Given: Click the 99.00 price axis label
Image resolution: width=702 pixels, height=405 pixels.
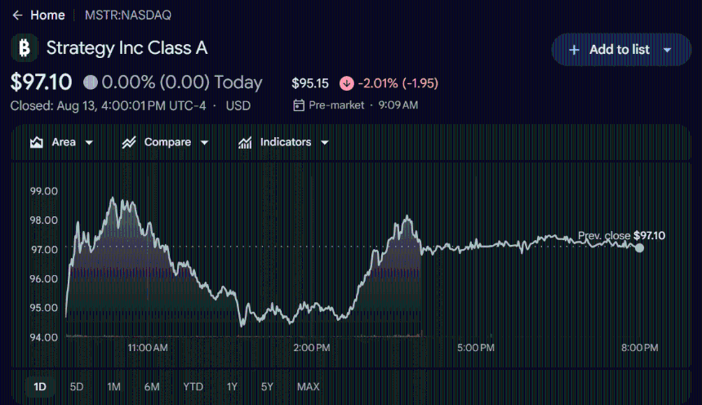Looking at the screenshot, I should (44, 191).
